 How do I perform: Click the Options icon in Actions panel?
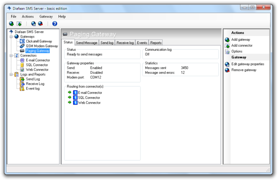[x=227, y=51]
